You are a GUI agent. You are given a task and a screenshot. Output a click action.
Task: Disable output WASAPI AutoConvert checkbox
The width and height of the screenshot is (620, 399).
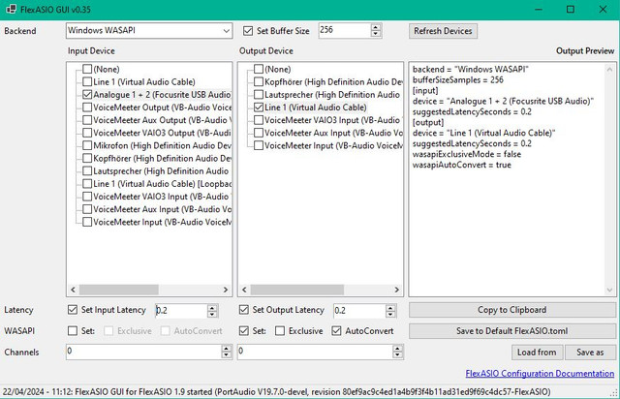(x=336, y=331)
